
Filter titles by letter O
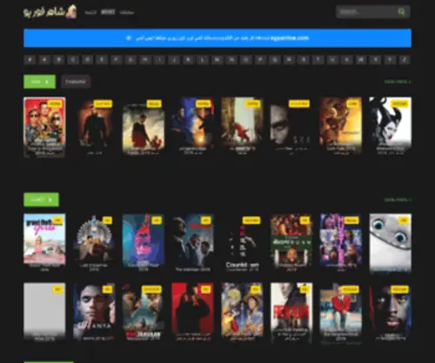(246, 60)
